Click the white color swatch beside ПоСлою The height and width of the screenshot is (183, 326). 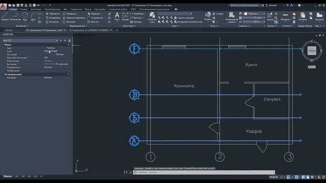[246, 14]
